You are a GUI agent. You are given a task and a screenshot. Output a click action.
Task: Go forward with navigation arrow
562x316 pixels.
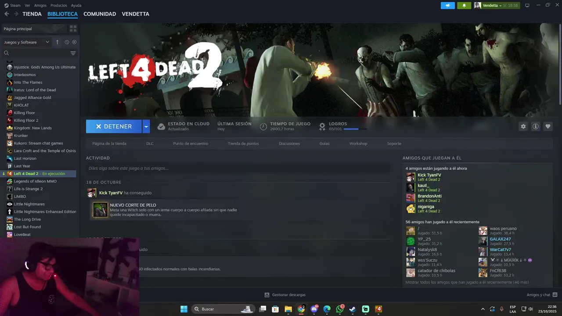point(16,14)
